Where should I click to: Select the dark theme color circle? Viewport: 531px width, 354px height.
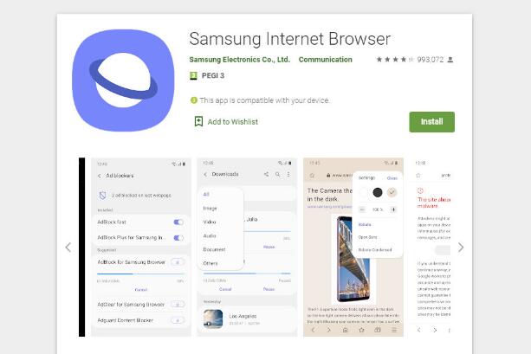pyautogui.click(x=378, y=192)
